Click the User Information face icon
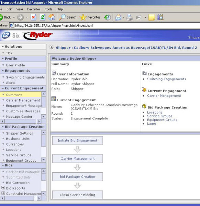Screen dimensions: 200x206 [x=54, y=73]
